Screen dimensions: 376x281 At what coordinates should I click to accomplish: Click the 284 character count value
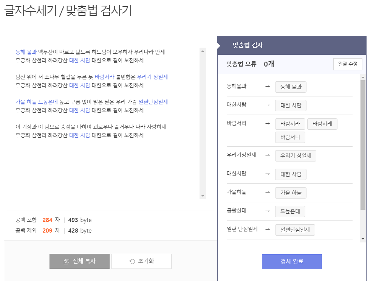click(x=47, y=220)
